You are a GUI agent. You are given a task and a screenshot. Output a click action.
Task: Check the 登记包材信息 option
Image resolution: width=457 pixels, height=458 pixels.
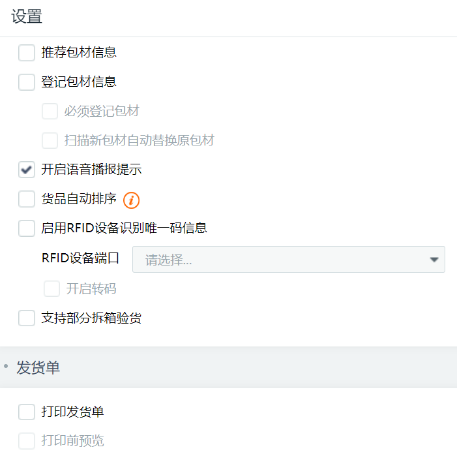pyautogui.click(x=27, y=82)
